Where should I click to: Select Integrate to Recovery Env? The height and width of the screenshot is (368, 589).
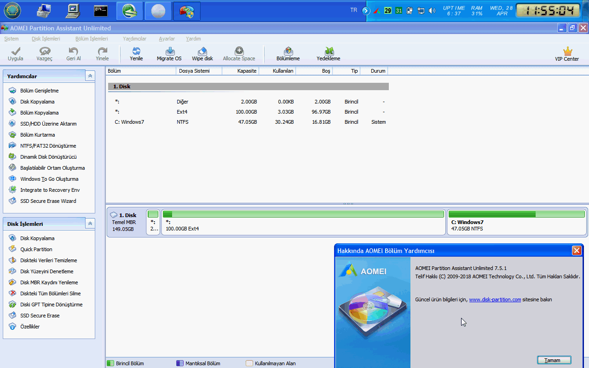click(x=45, y=190)
